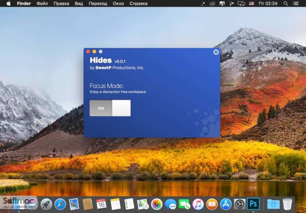Open the Mail stamp icon in Dock
This screenshot has height=213, width=306.
coord(74,204)
